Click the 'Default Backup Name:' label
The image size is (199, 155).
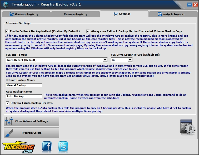[x=21, y=80]
